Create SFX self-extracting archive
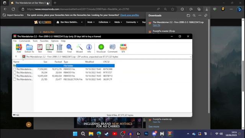 [123, 48]
